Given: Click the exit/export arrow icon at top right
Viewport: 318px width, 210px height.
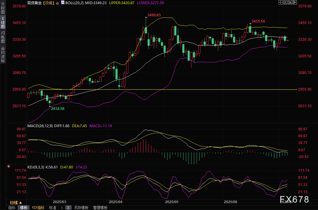Looking at the screenshot, I should click(x=295, y=2).
